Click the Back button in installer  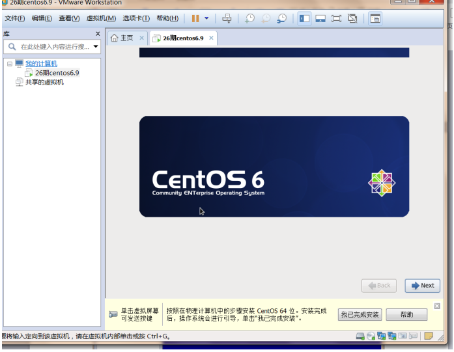tap(378, 286)
